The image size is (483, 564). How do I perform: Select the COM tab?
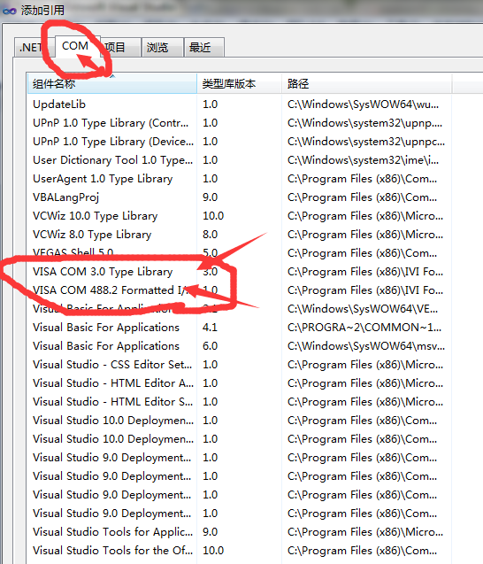[74, 46]
